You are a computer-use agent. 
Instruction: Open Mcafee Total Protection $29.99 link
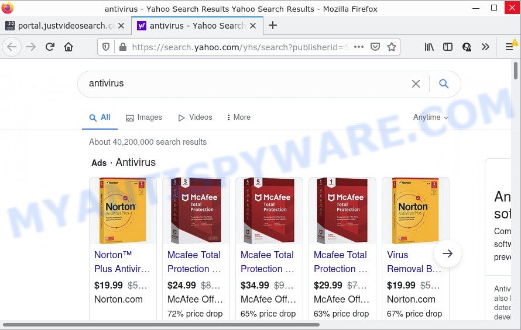pyautogui.click(x=340, y=262)
